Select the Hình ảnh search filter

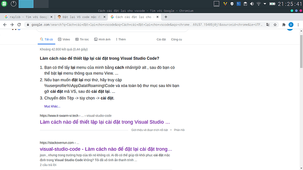(102, 40)
